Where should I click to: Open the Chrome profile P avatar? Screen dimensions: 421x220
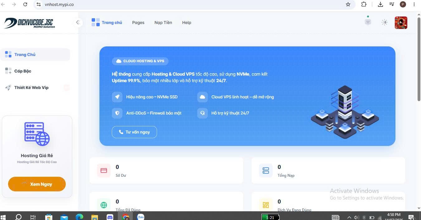pos(403,4)
